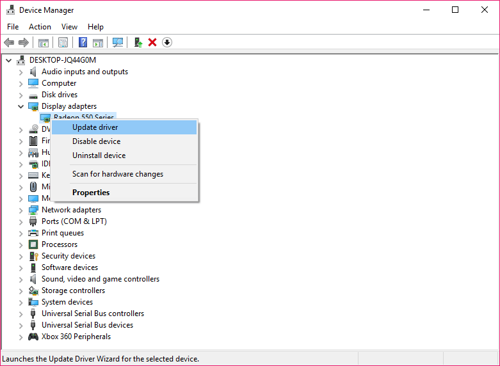500x366 pixels.
Task: Expand the Disk drives chevron
Action: click(20, 95)
